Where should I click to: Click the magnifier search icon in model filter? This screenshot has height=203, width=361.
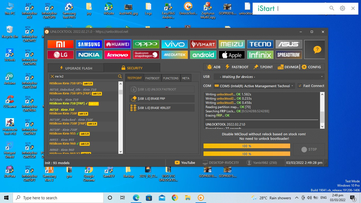pos(120,76)
